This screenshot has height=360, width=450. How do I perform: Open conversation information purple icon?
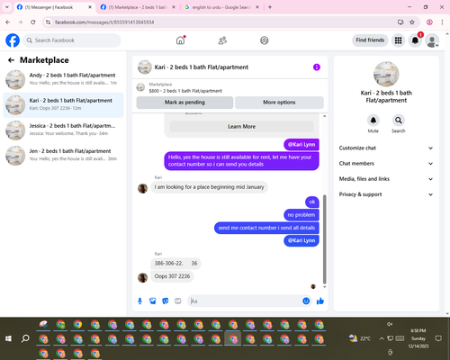[x=317, y=67]
